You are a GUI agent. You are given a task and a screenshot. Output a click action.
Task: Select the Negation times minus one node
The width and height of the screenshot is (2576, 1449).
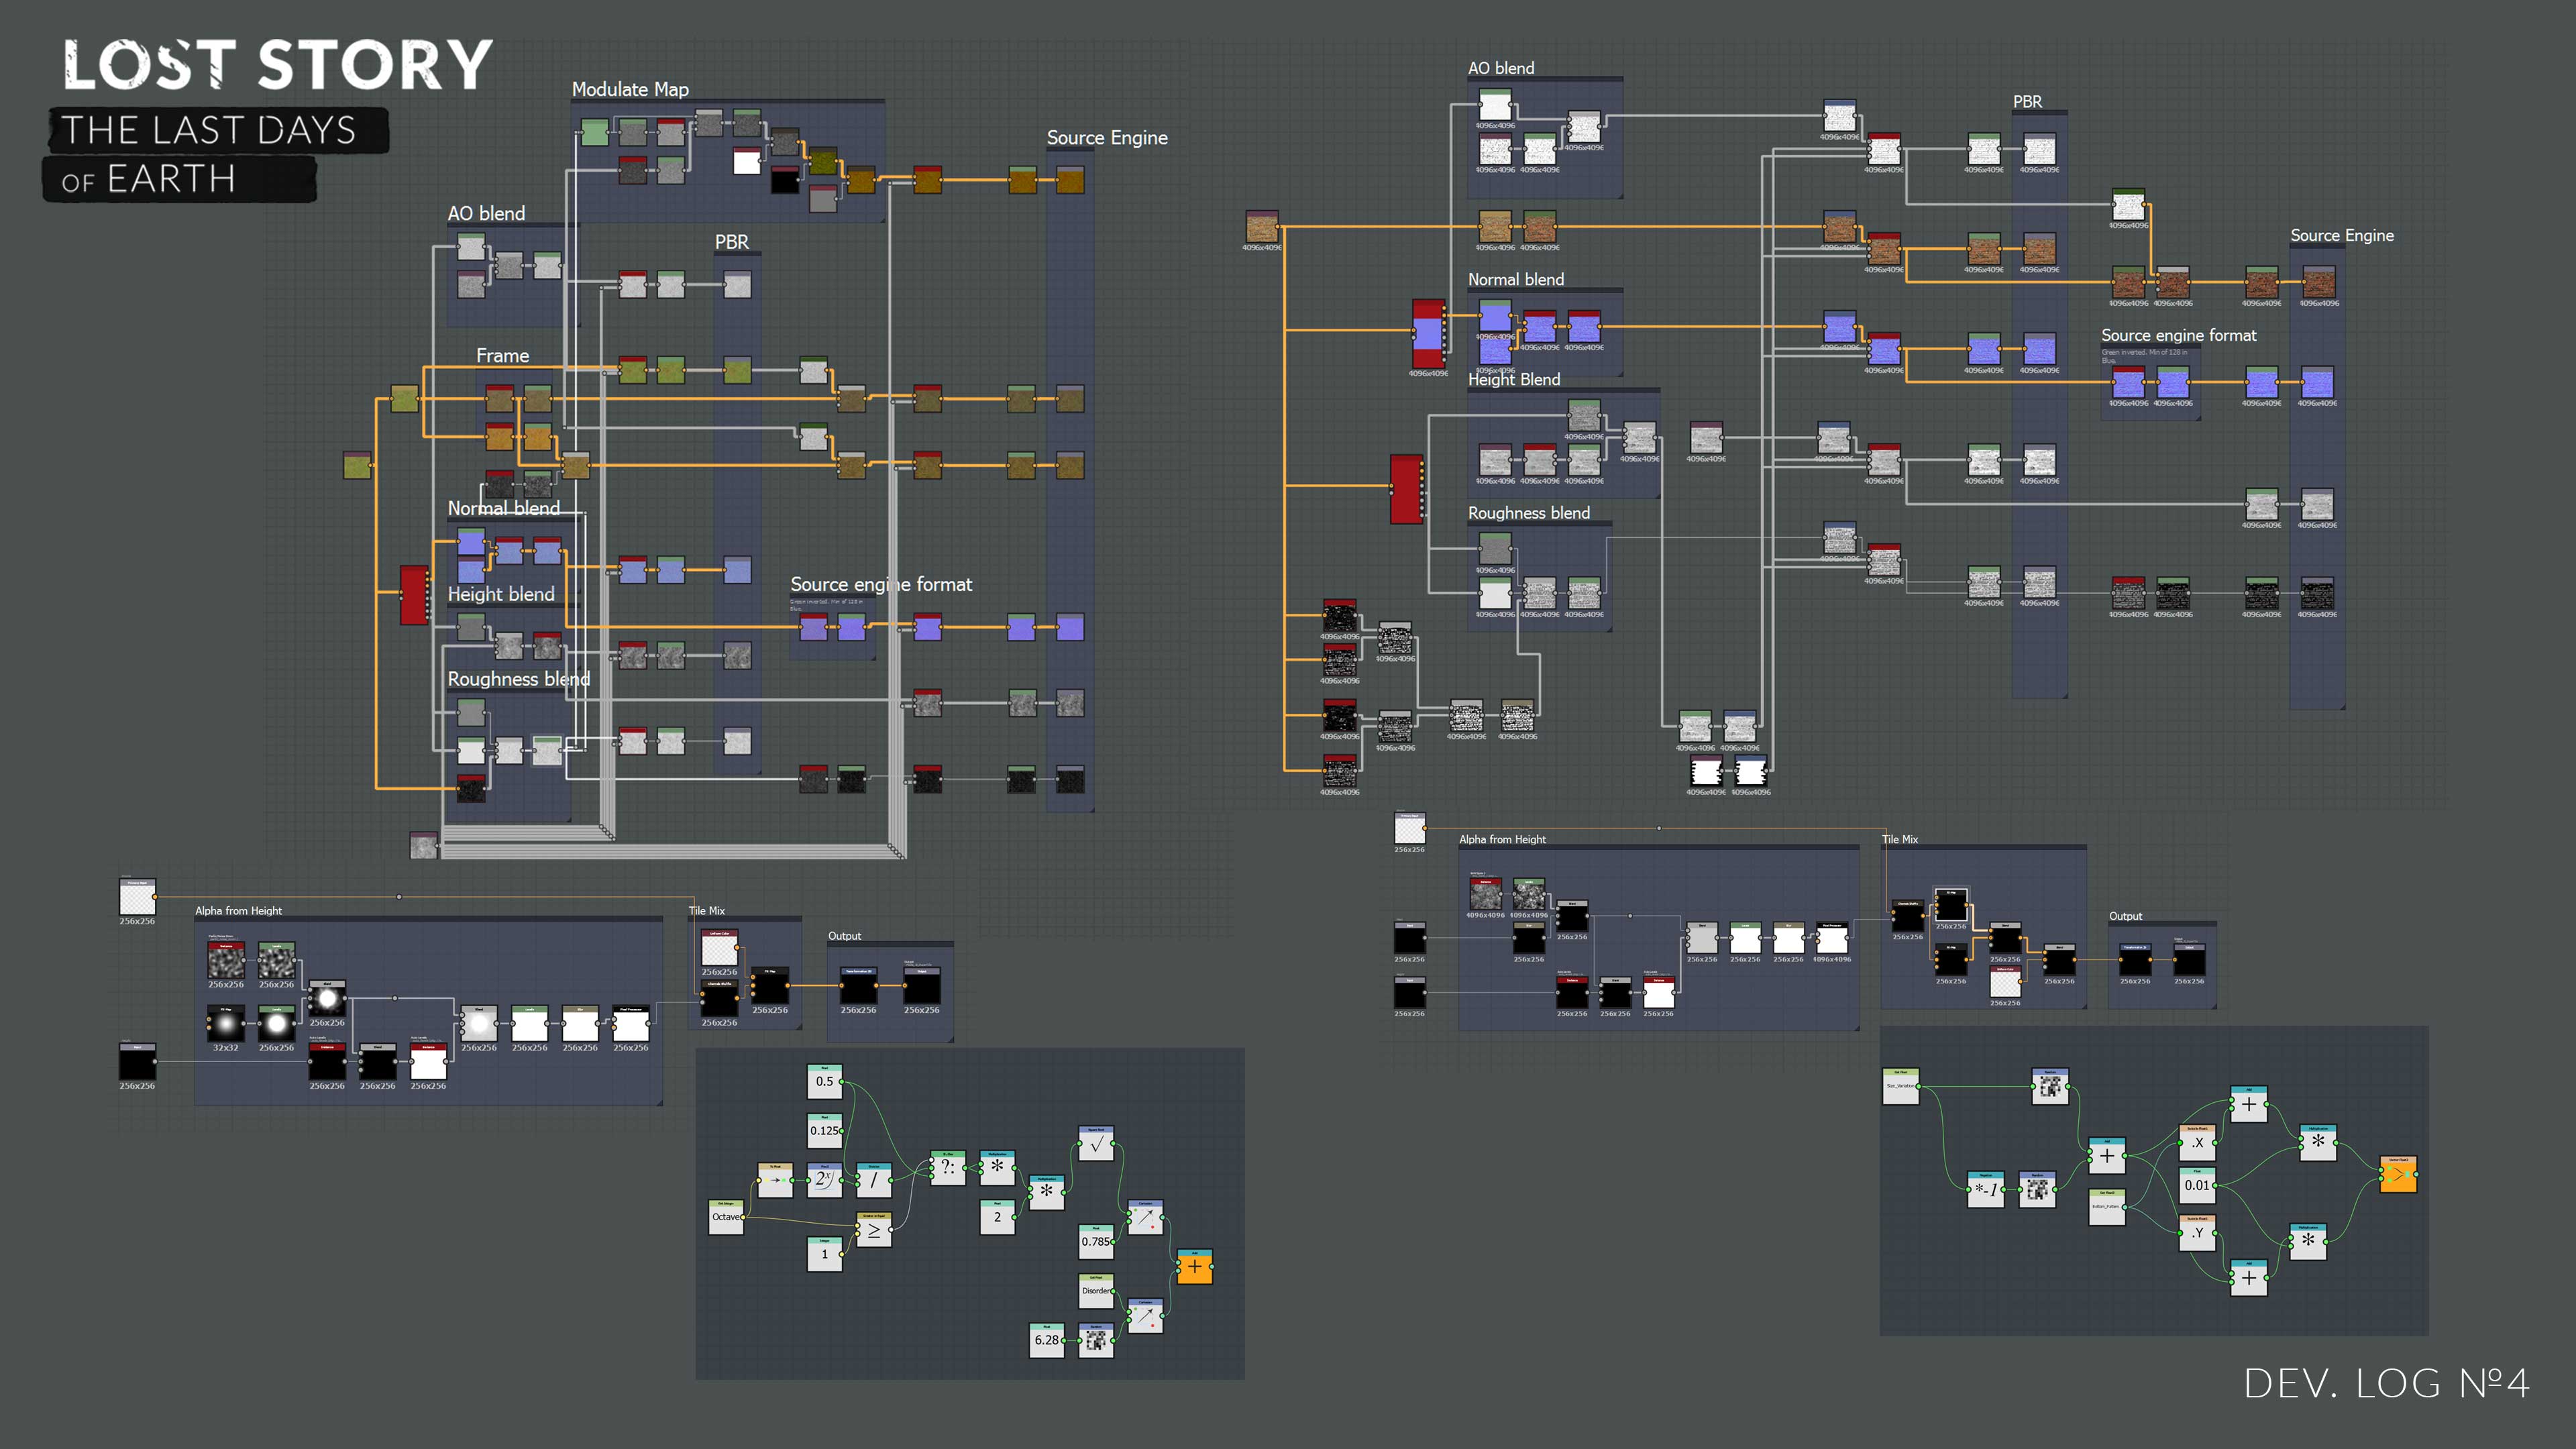click(1986, 1189)
